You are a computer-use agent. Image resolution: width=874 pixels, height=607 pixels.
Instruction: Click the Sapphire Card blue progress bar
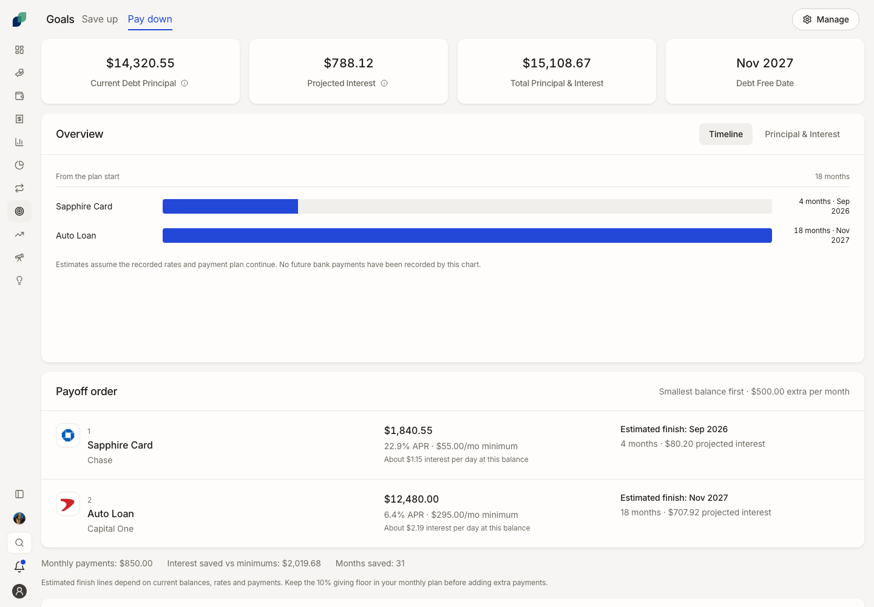click(230, 206)
